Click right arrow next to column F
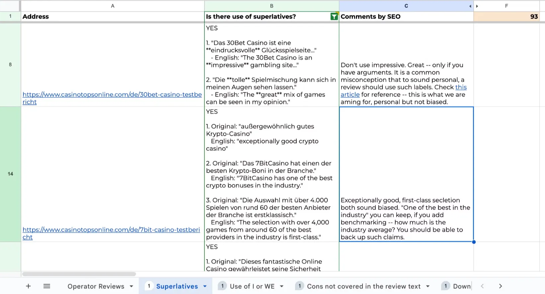Image resolution: width=545 pixels, height=294 pixels. (x=477, y=6)
